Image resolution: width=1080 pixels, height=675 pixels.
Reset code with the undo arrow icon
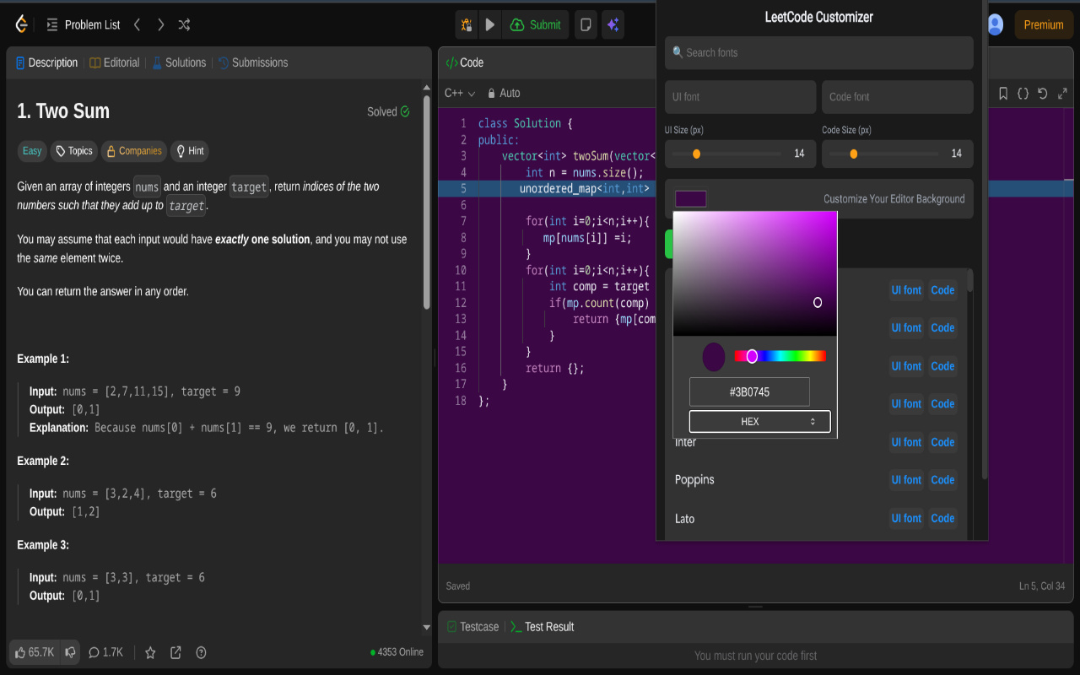pyautogui.click(x=1043, y=94)
